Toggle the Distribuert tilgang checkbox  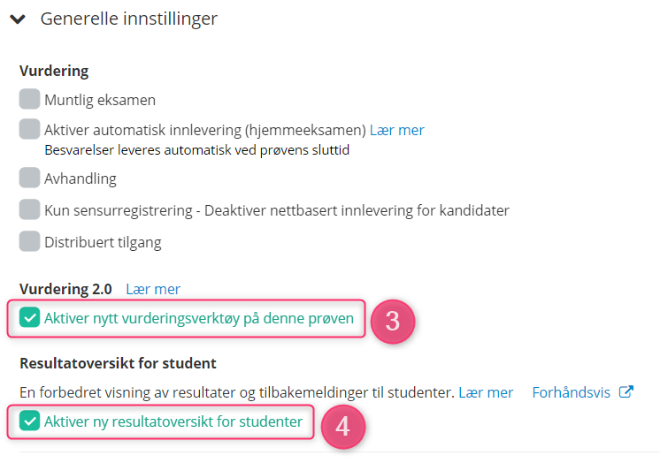29,241
